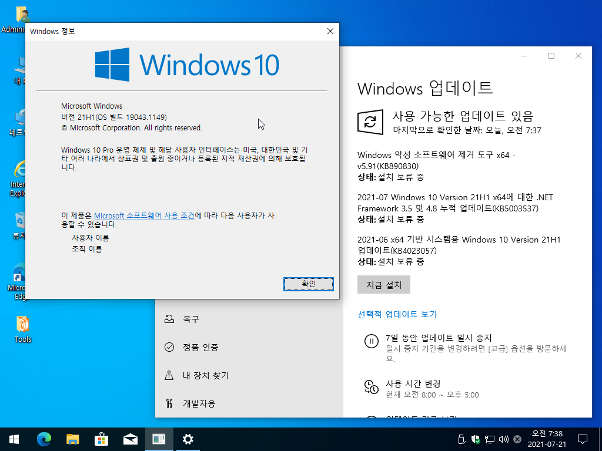Screen dimensions: 602x451
Task: Click the Windows 업데이트 heading
Action: click(x=424, y=89)
